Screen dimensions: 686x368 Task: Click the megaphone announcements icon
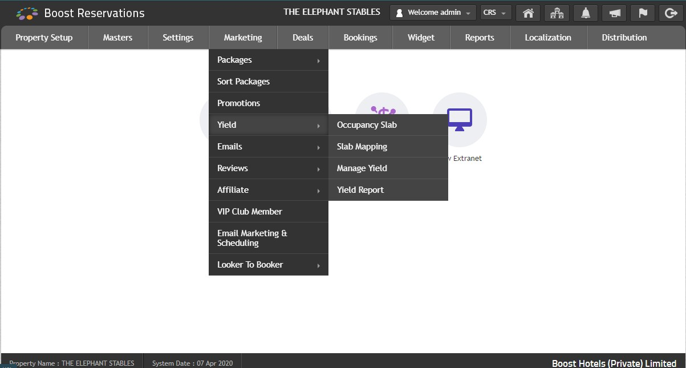614,13
